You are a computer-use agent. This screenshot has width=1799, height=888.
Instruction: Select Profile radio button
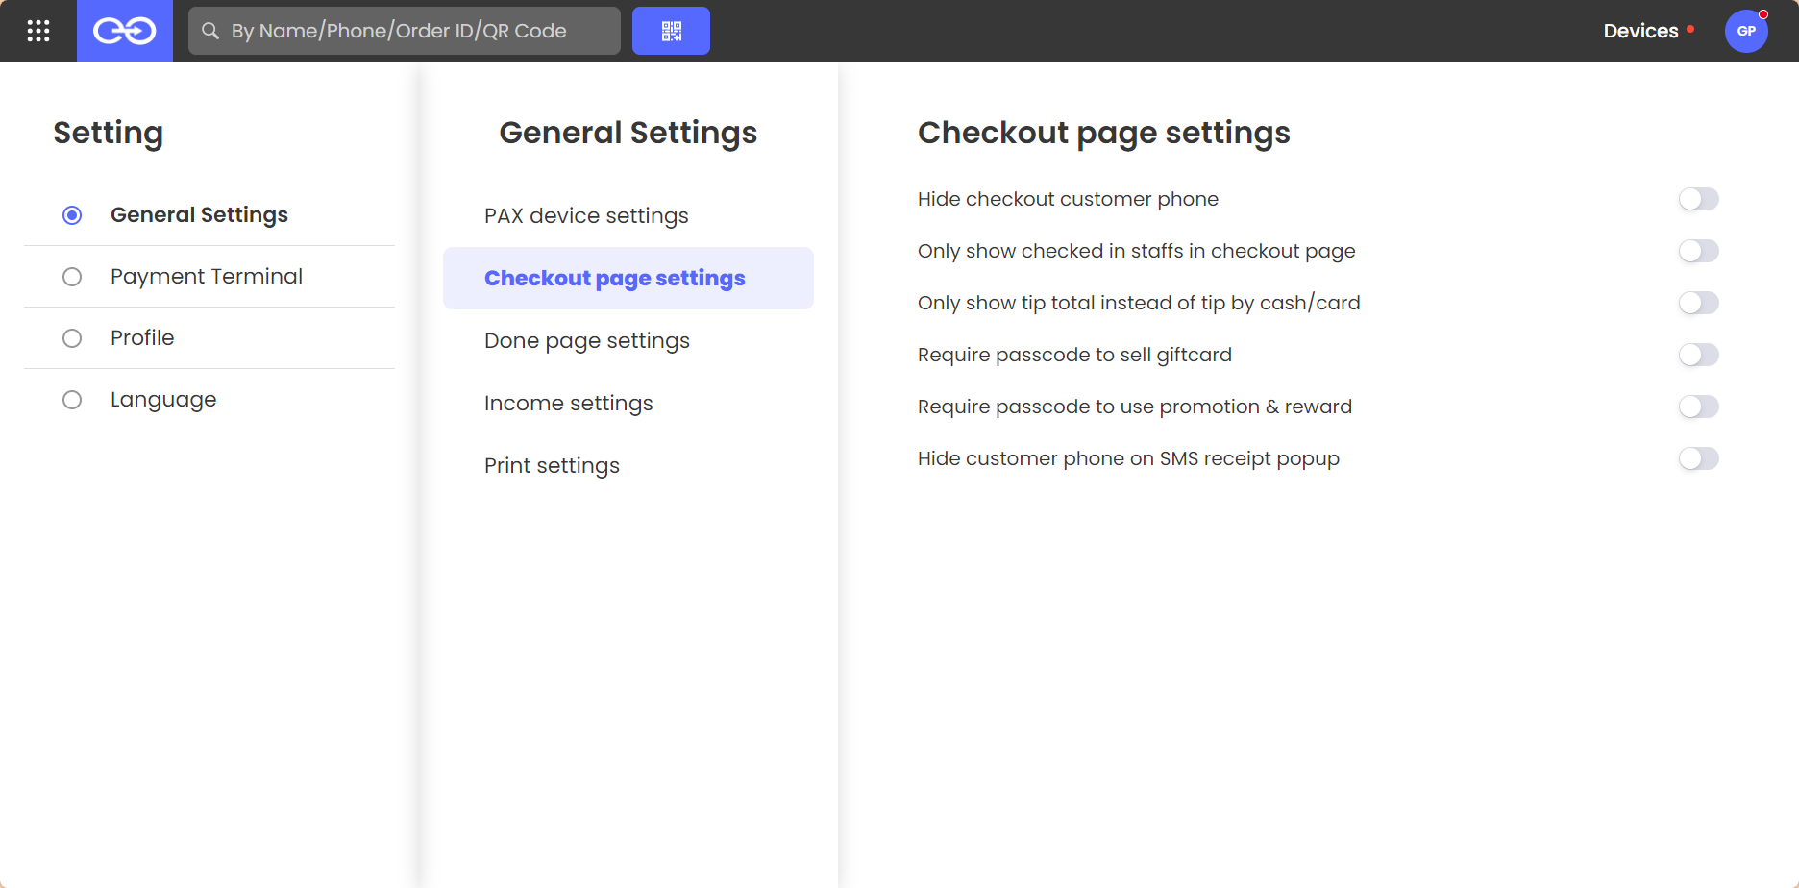point(72,338)
